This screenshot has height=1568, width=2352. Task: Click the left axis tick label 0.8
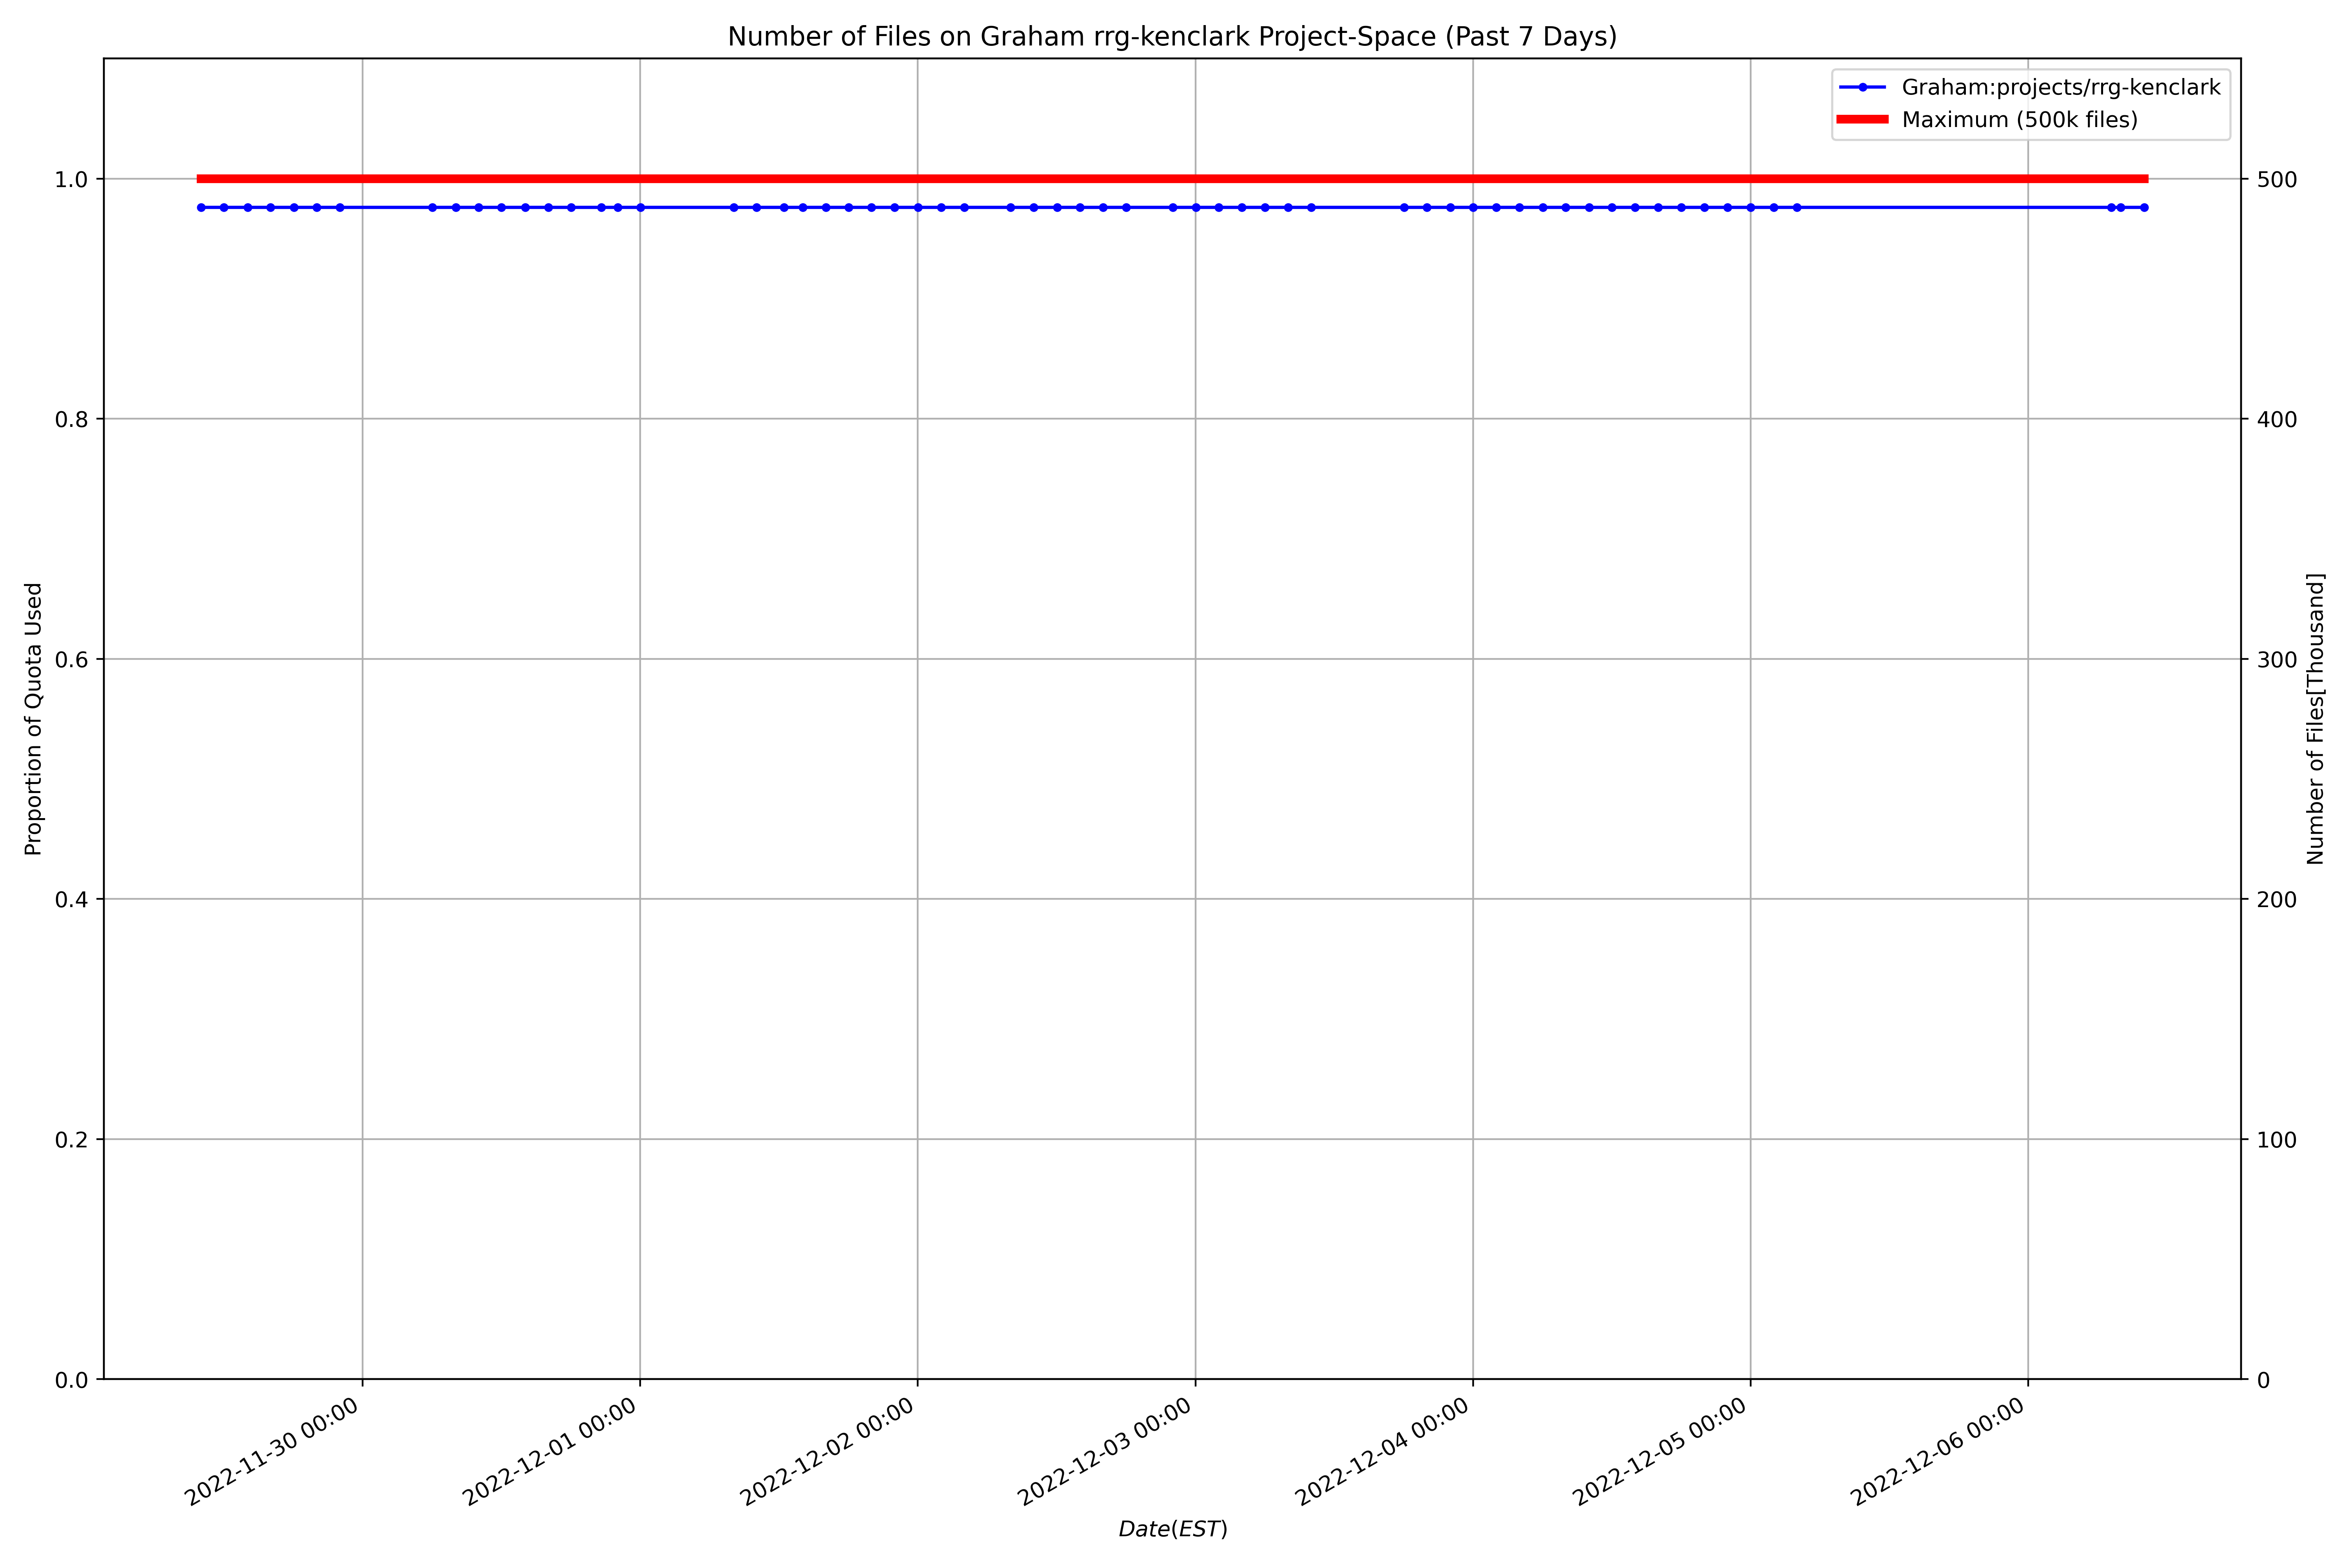[x=71, y=420]
